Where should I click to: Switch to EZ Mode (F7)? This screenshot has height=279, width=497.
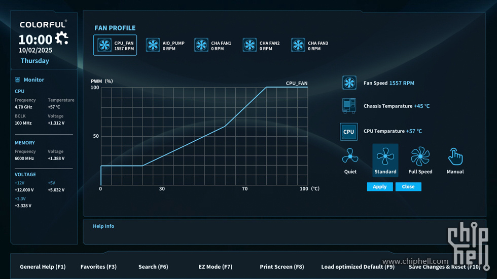215,267
